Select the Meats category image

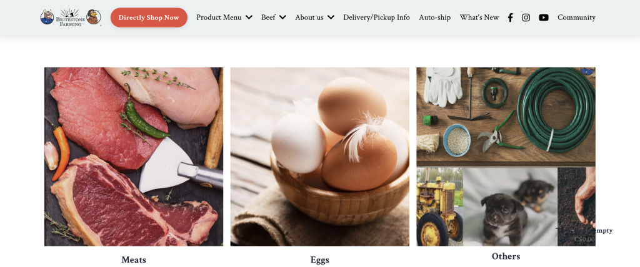[134, 157]
